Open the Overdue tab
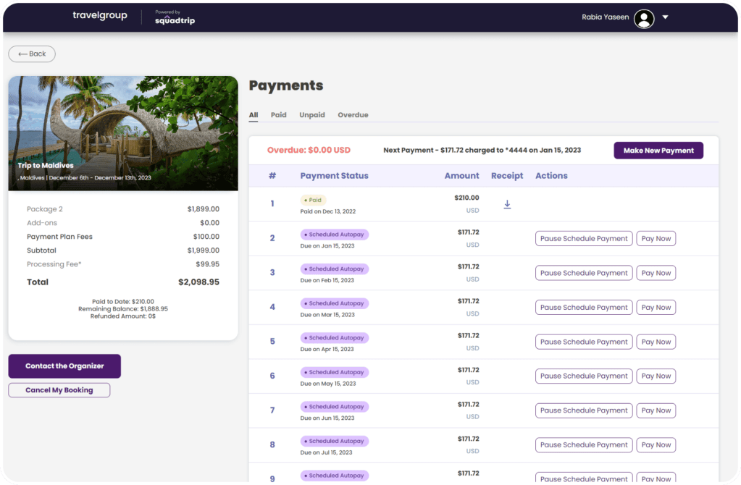This screenshot has height=485, width=741. (353, 115)
